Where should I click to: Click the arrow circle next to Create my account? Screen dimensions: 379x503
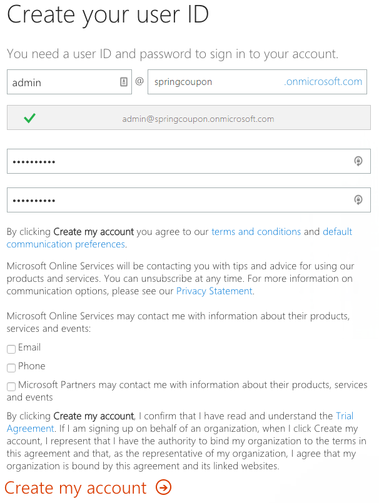pyautogui.click(x=163, y=487)
